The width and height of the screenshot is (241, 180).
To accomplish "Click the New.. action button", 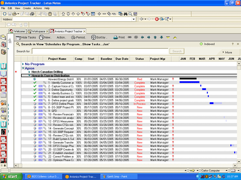I will coord(45,38).
